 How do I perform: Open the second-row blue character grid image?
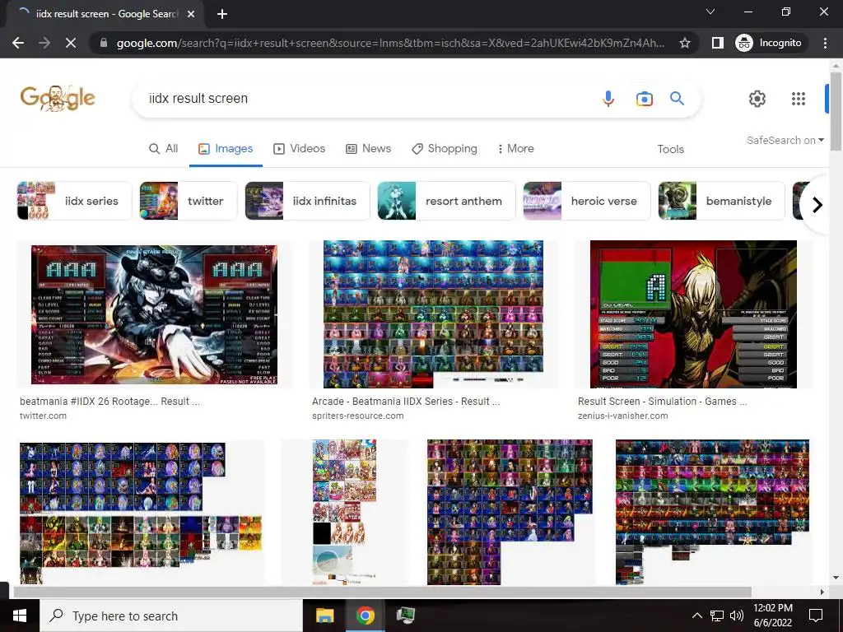141,513
